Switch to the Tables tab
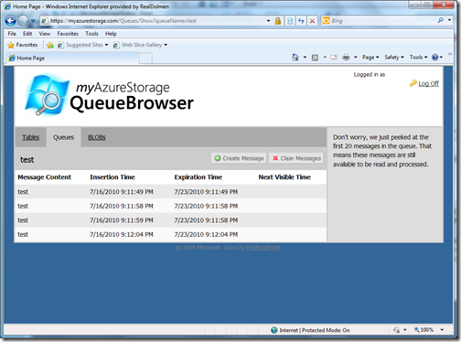The height and width of the screenshot is (342, 461). (x=30, y=137)
